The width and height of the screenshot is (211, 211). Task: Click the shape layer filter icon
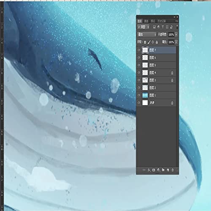pos(167,27)
